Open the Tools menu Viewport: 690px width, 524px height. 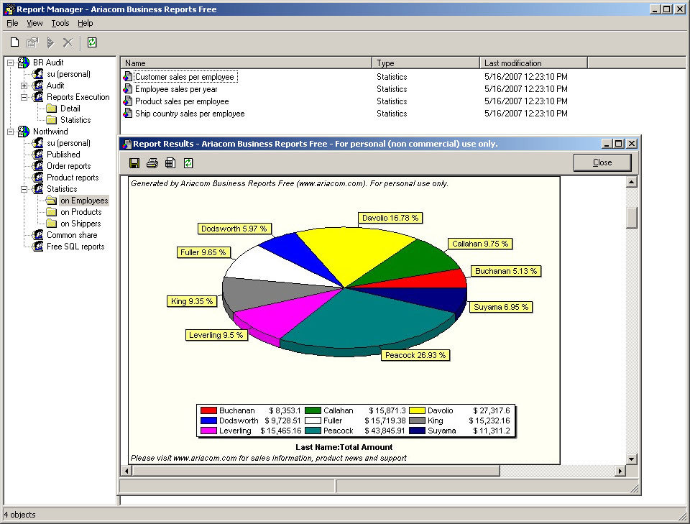pyautogui.click(x=60, y=23)
